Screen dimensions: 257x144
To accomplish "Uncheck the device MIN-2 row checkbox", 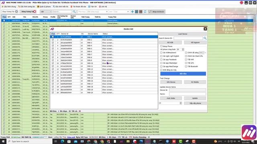I will pyautogui.click(x=53, y=40).
